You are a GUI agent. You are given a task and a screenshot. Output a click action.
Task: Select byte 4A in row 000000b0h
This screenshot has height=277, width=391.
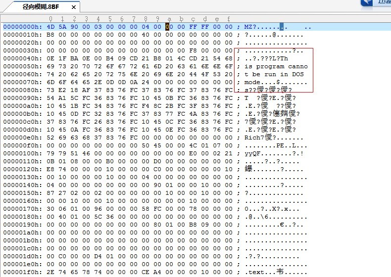coord(193,114)
